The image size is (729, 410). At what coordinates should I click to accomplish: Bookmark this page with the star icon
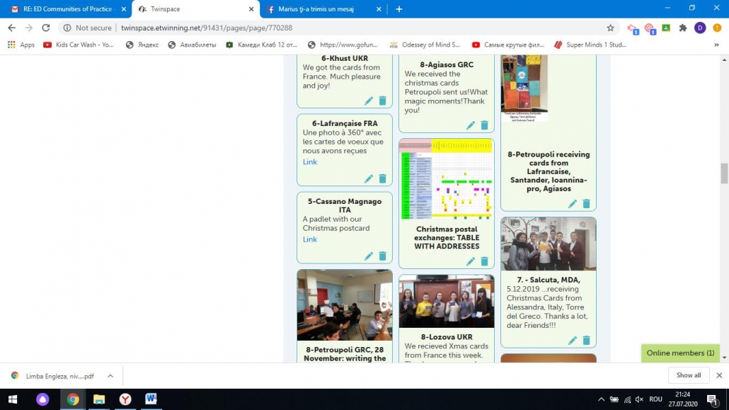tap(610, 28)
